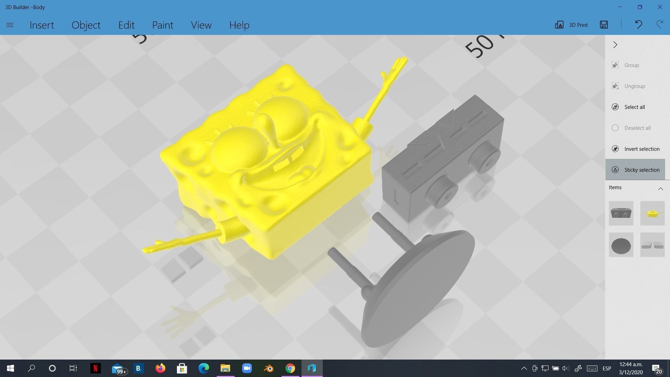670x377 pixels.
Task: Open the Booking B app on taskbar
Action: click(139, 368)
